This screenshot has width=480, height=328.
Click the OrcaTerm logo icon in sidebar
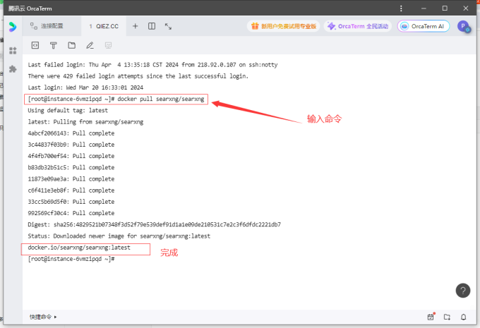click(13, 27)
